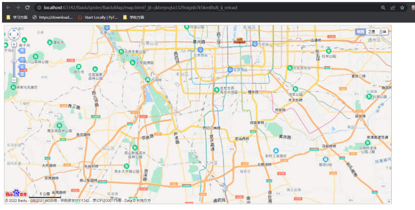Go back in browser history
This screenshot has width=415, height=210.
coord(8,8)
